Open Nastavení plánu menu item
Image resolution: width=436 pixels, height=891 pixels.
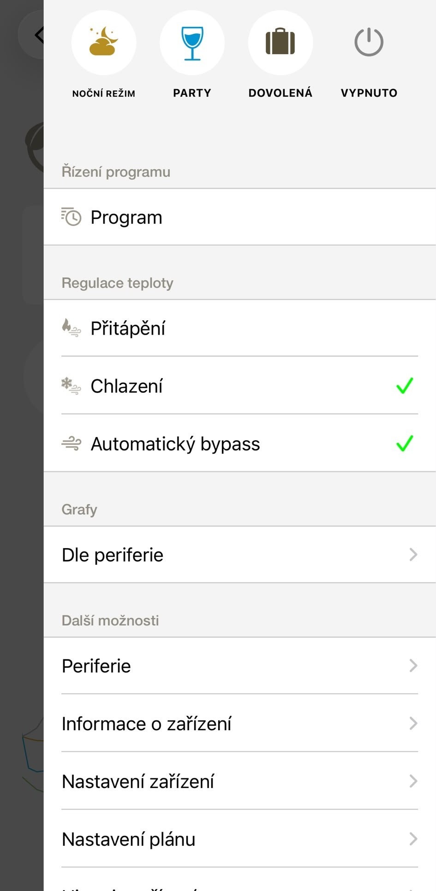240,839
